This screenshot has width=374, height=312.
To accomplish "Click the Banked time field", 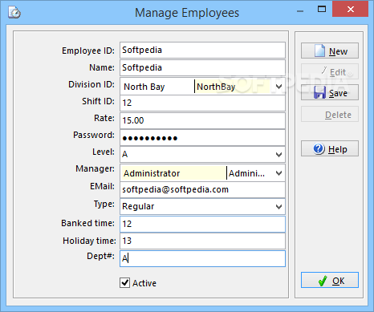I will [202, 224].
